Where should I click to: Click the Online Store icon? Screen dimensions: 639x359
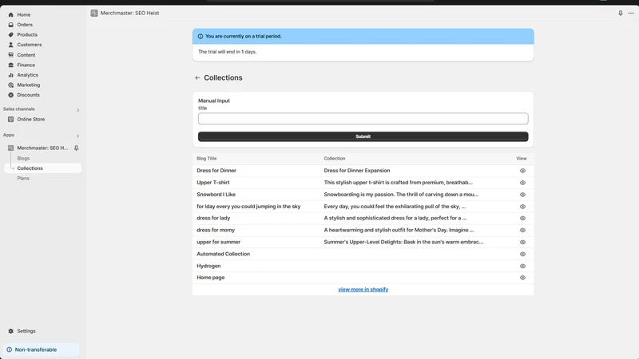[x=11, y=119]
